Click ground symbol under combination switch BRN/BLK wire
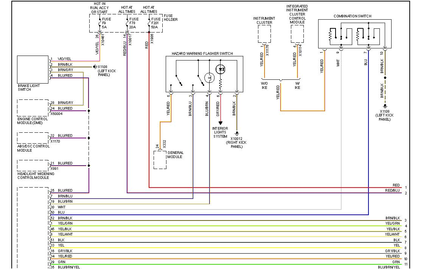Viewport: 429px width, 270px height. (x=385, y=106)
